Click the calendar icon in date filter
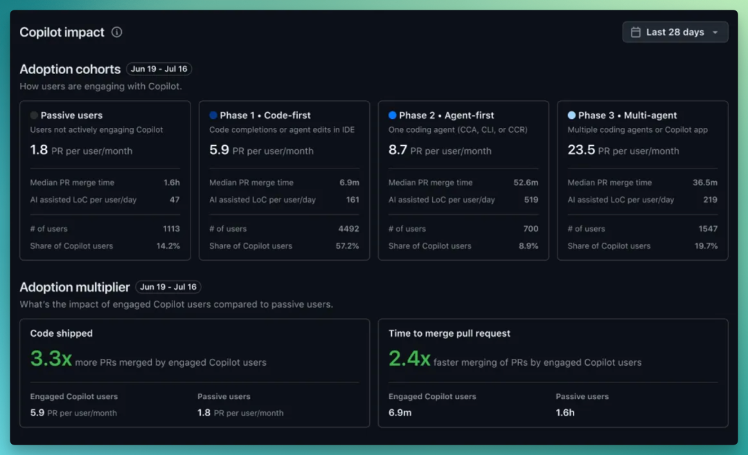Image resolution: width=748 pixels, height=455 pixels. [635, 32]
